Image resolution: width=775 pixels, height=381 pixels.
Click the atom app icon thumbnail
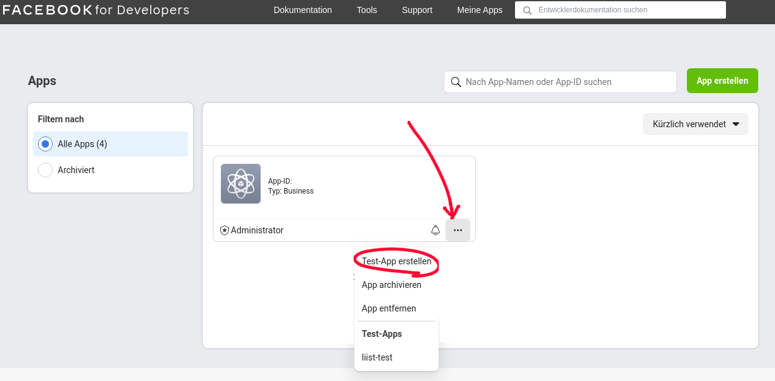tap(241, 184)
